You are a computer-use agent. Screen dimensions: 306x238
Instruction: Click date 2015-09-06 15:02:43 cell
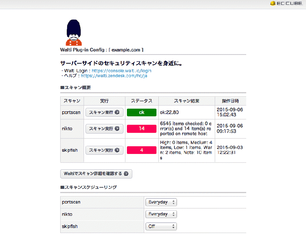click(x=230, y=112)
